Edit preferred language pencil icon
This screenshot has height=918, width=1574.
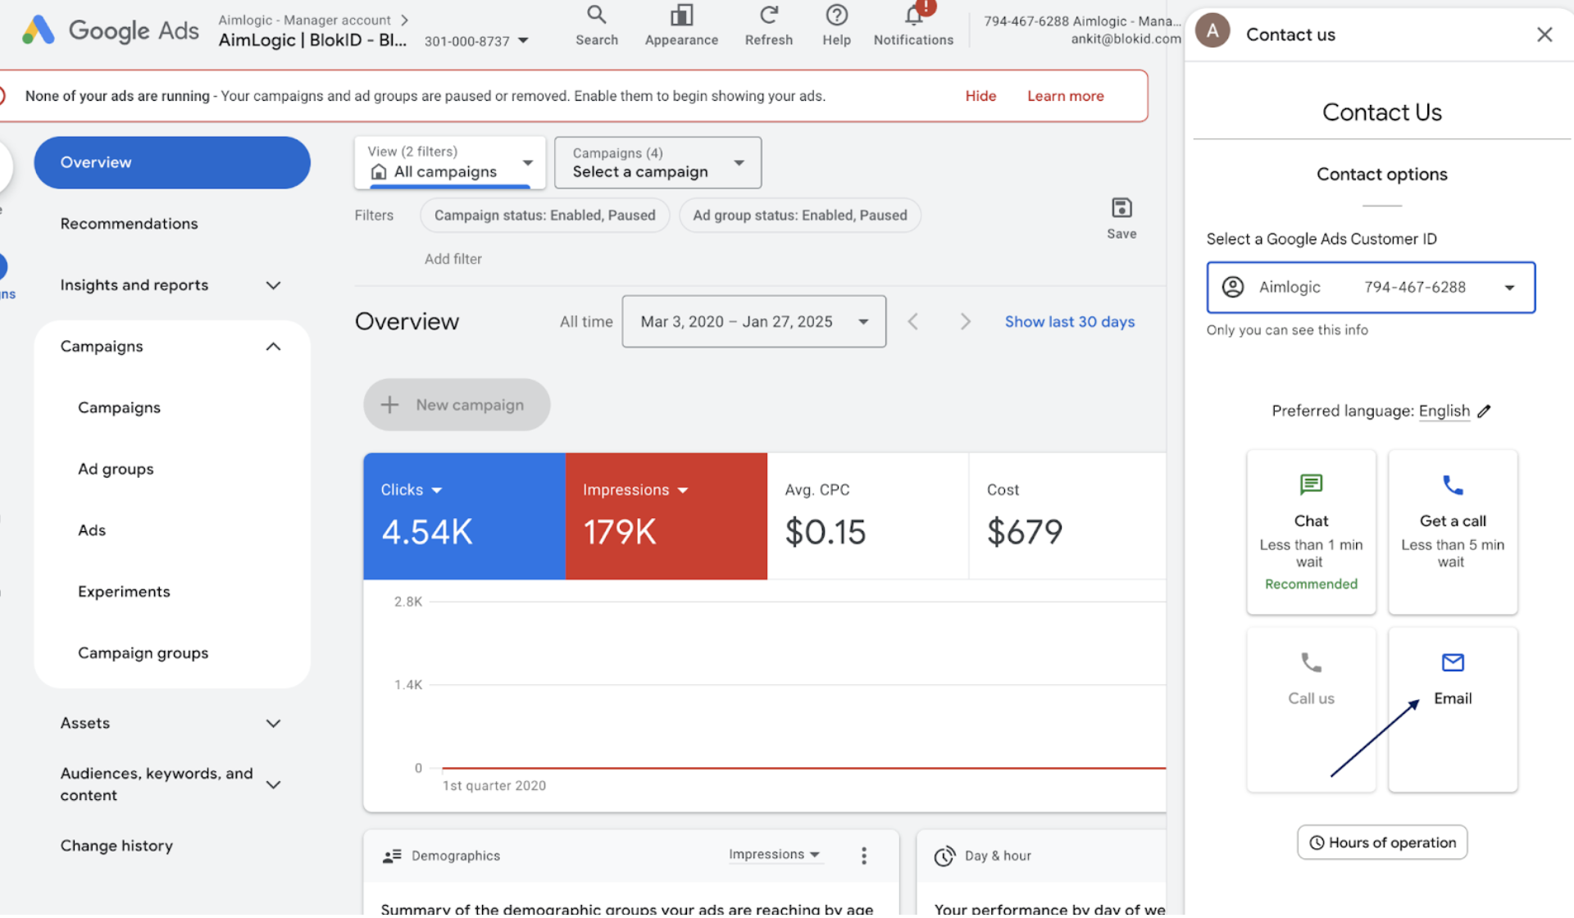pos(1484,411)
